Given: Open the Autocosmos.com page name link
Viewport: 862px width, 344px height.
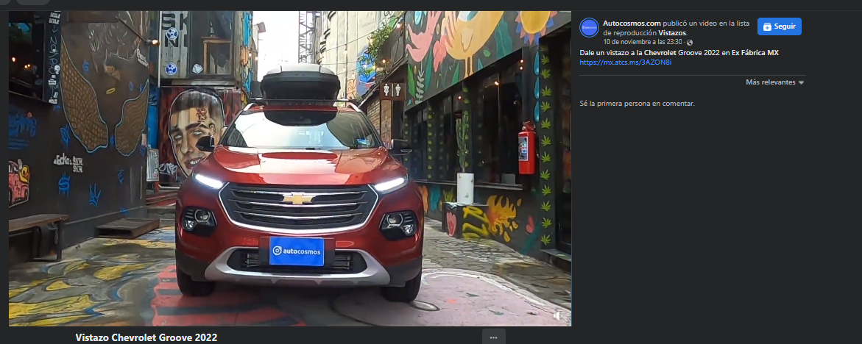Looking at the screenshot, I should [632, 24].
